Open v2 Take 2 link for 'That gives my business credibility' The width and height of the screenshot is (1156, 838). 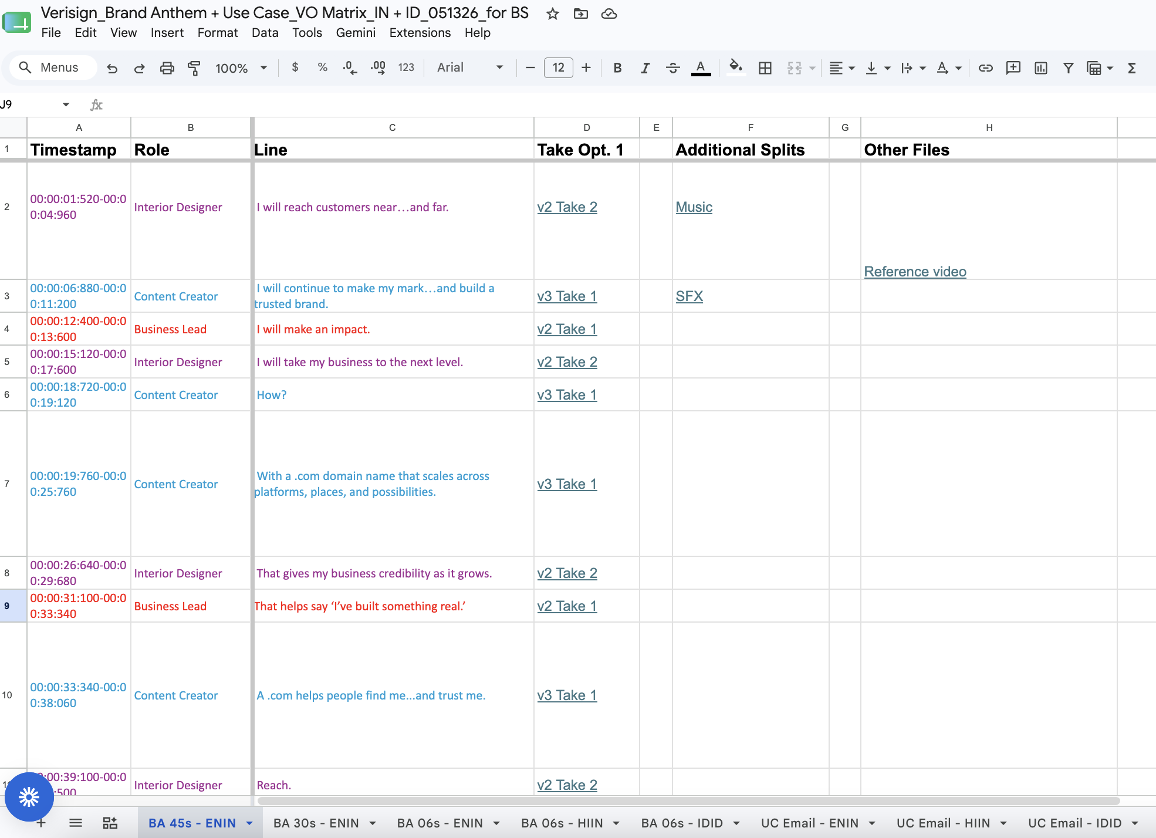click(x=567, y=573)
